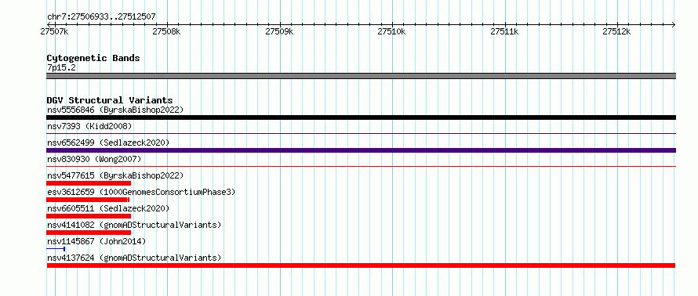Click the 27511k ruler tick label

[x=505, y=31]
